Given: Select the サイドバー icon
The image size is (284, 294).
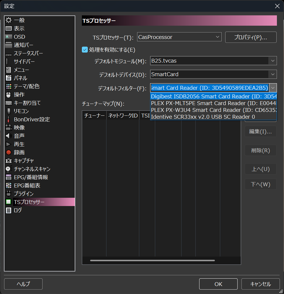Looking at the screenshot, I should tap(7, 61).
